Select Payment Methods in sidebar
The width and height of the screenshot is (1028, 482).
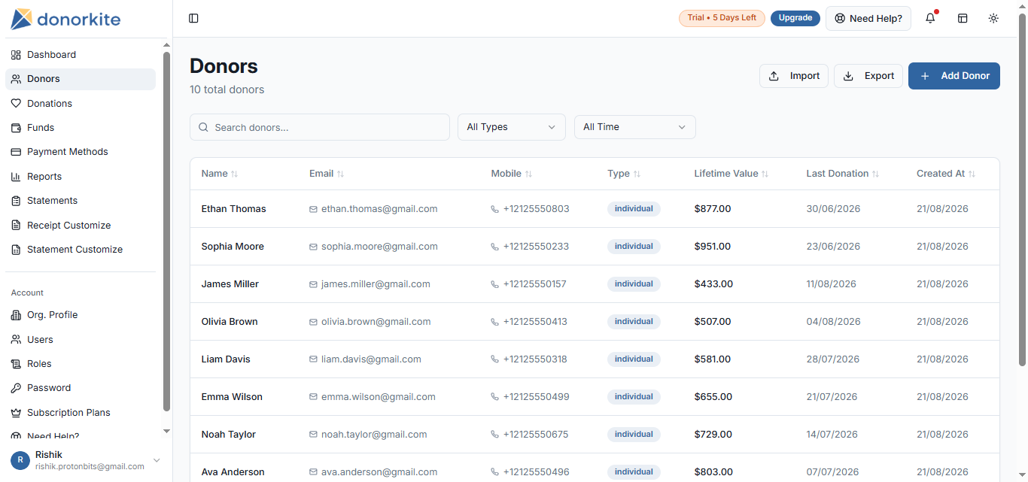(x=81, y=152)
